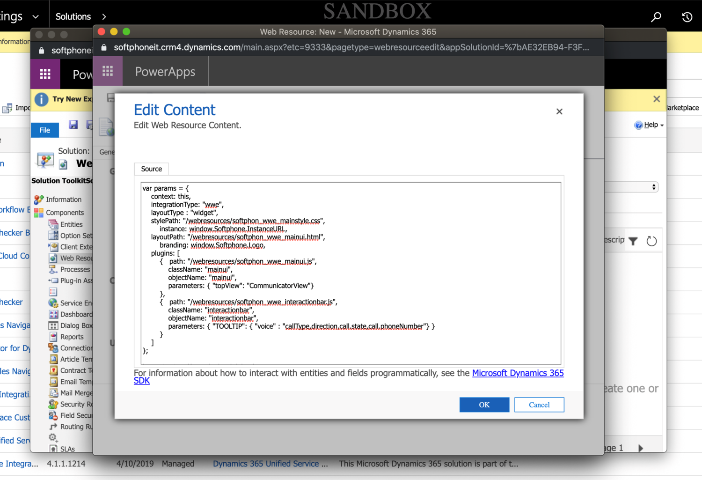The image size is (702, 480).
Task: Select Reports in the solution tree
Action: pyautogui.click(x=72, y=337)
